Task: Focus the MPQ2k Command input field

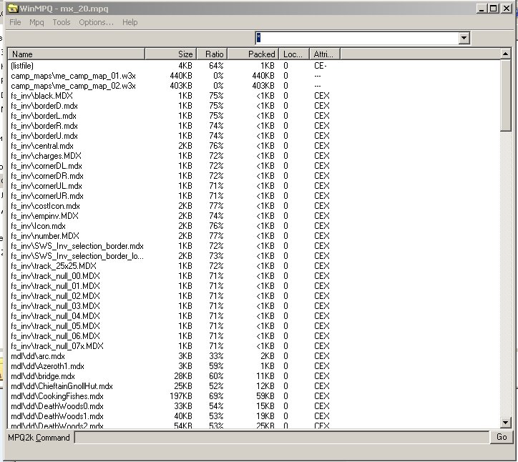Action: pos(281,437)
